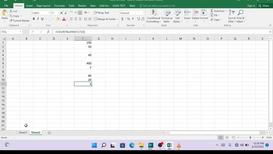The height and width of the screenshot is (154, 273).
Task: Zoom in with the plus button
Action: 263,138
